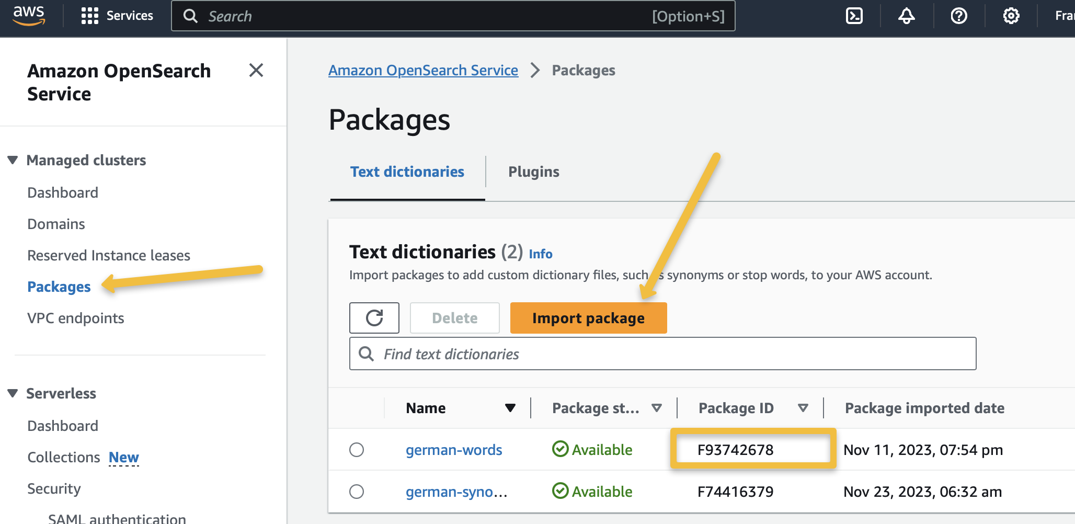This screenshot has height=524, width=1075.
Task: Click Available status text for german-words
Action: pyautogui.click(x=602, y=450)
